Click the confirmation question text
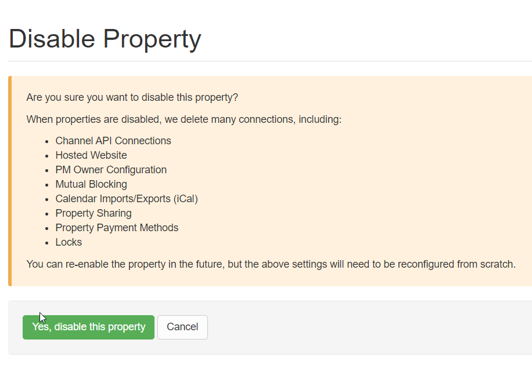This screenshot has width=532, height=365. click(x=132, y=97)
